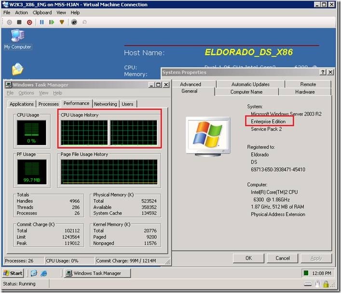The width and height of the screenshot is (341, 293).
Task: Click Cancel in System Properties
Action: tap(283, 258)
